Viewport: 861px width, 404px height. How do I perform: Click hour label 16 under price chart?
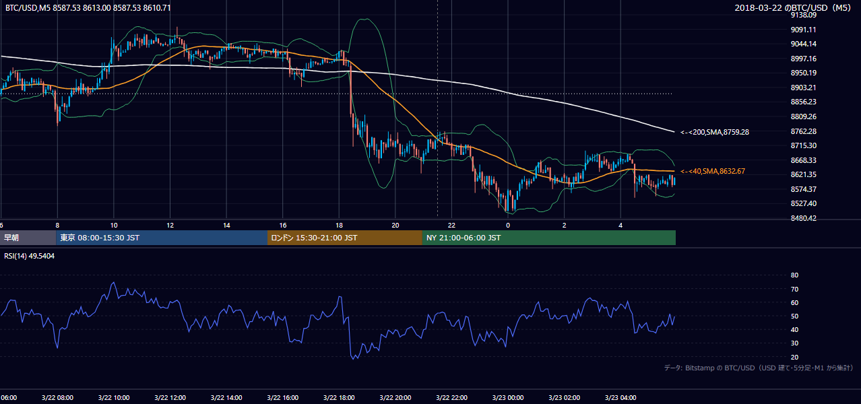coord(283,225)
